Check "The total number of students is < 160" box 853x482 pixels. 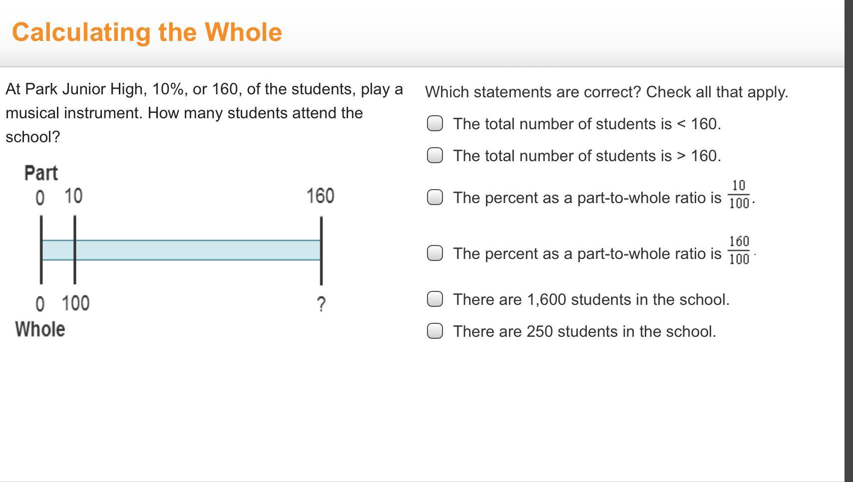pyautogui.click(x=435, y=124)
